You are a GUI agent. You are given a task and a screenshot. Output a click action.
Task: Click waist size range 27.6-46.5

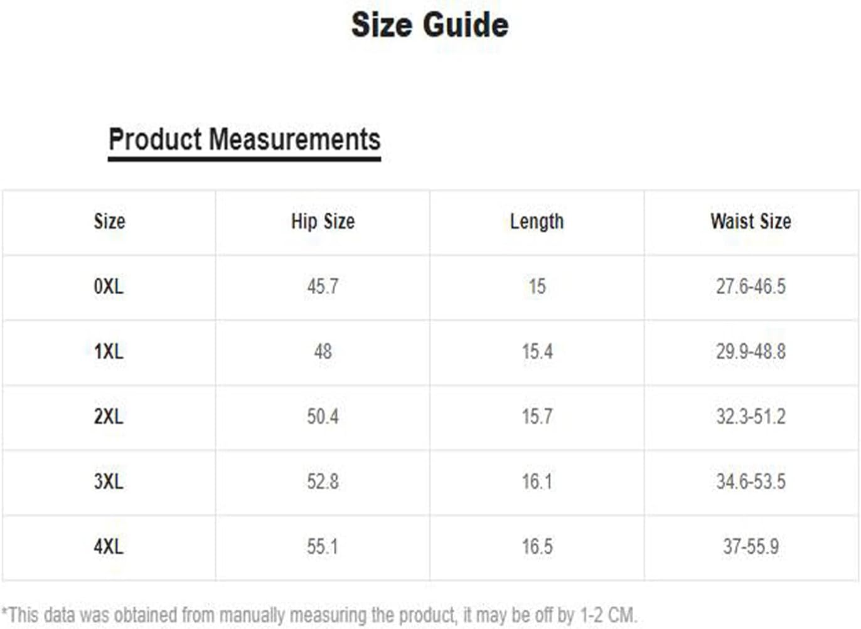[751, 287]
